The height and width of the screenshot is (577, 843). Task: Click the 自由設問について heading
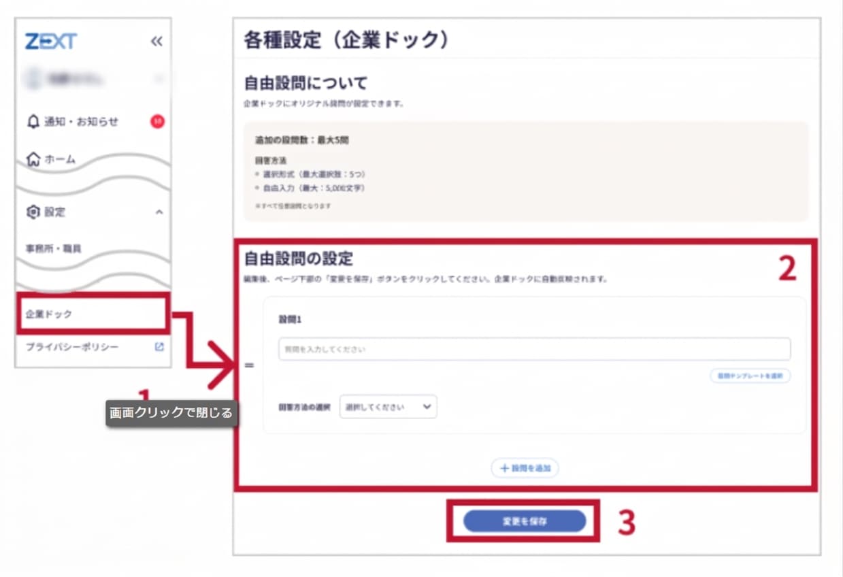tap(305, 84)
